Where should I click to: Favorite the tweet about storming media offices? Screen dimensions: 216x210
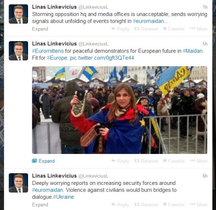173,29
